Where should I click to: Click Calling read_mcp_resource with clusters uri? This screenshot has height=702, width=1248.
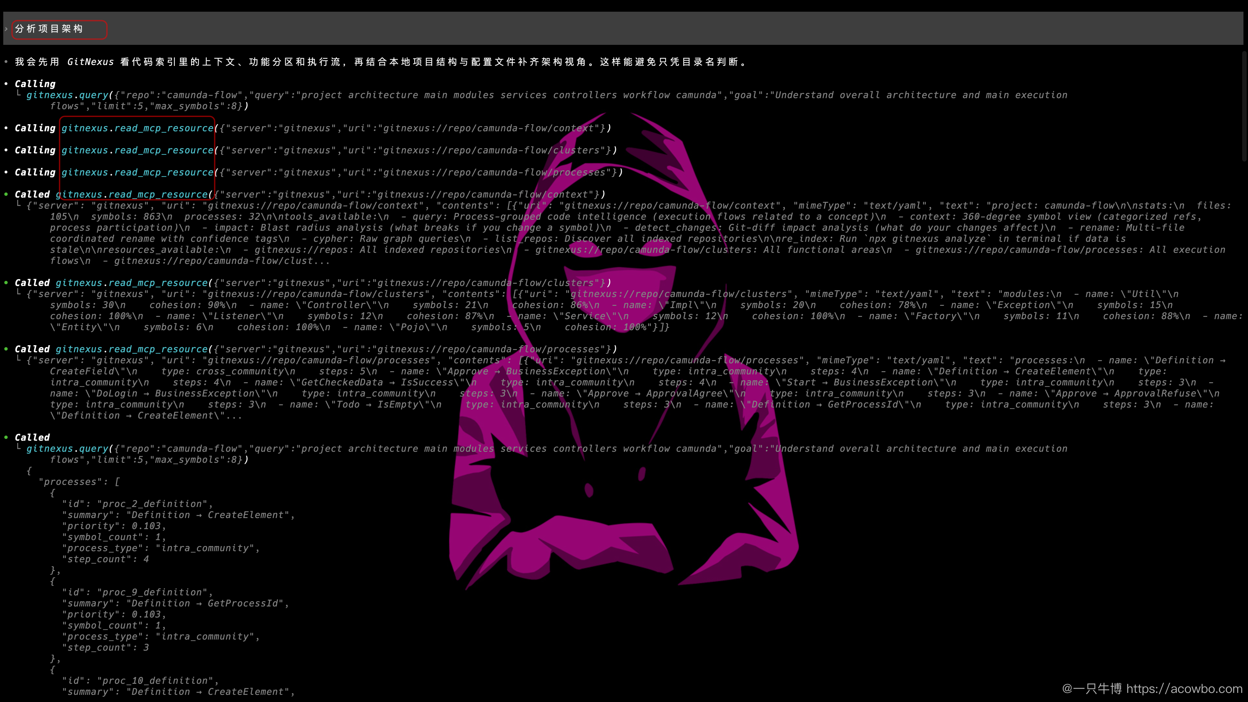pyautogui.click(x=316, y=150)
